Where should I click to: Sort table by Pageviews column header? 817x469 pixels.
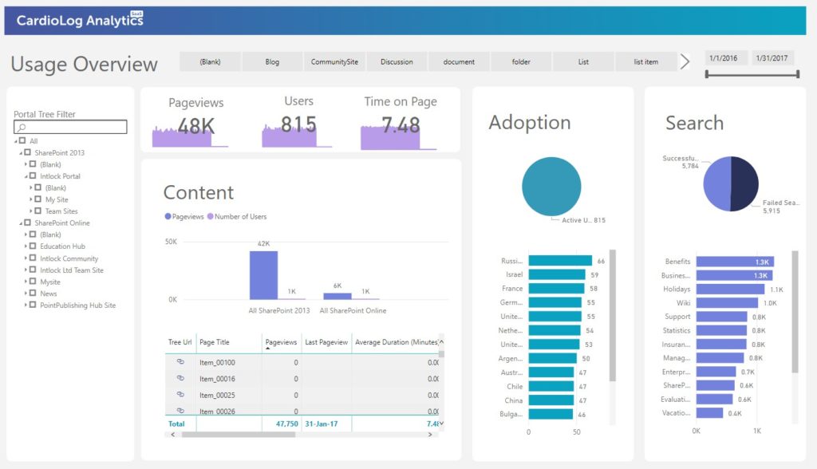pos(282,342)
